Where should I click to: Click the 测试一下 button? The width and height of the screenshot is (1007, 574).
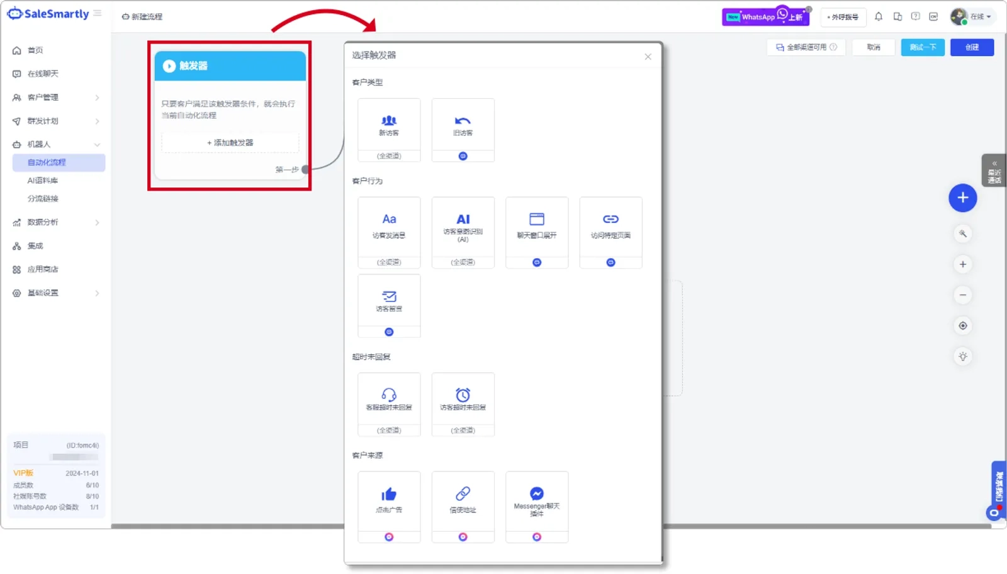[x=923, y=47]
